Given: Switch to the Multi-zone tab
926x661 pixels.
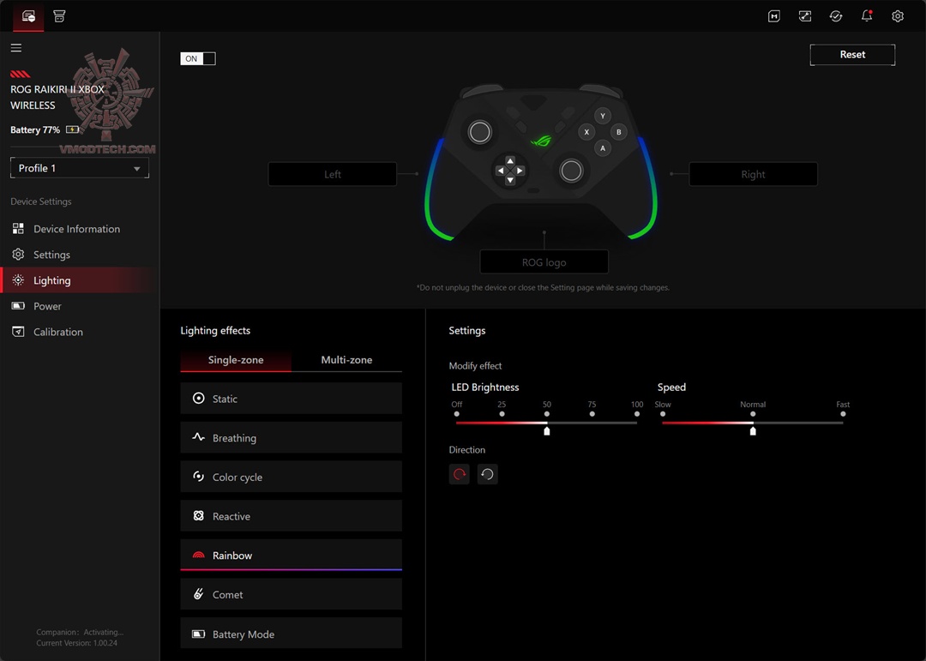Looking at the screenshot, I should point(346,360).
